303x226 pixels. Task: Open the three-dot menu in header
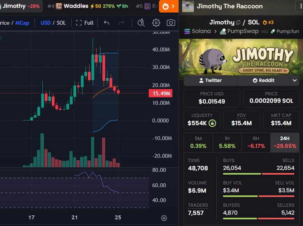[300, 6]
